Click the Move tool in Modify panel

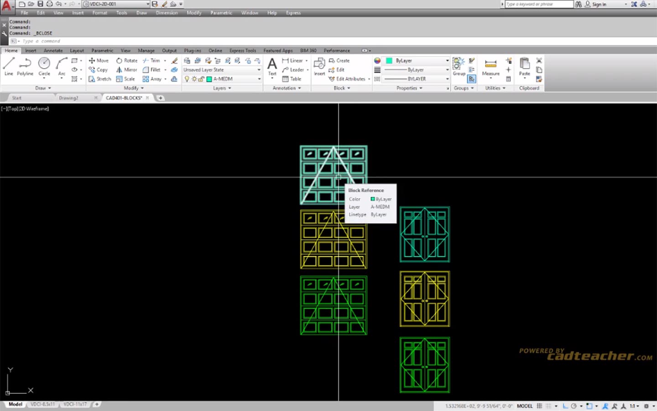pos(99,60)
